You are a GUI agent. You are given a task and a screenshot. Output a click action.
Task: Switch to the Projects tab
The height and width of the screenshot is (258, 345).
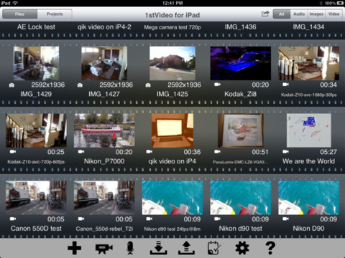pyautogui.click(x=55, y=14)
